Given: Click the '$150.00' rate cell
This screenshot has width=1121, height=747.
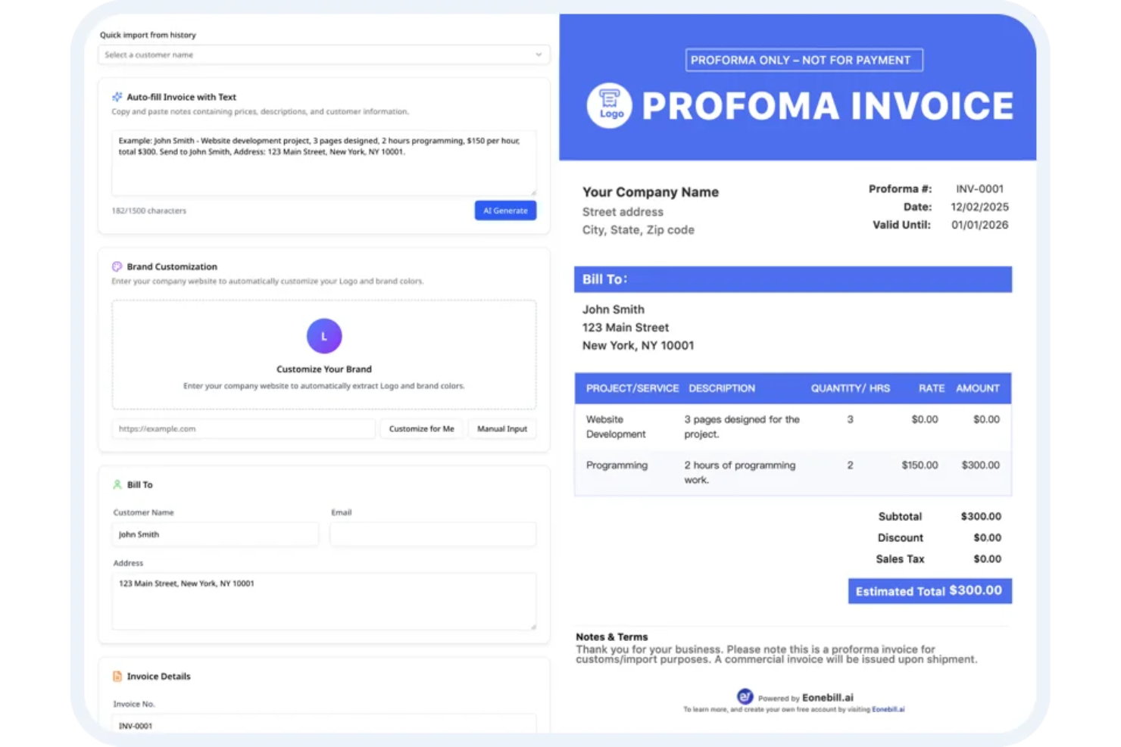Looking at the screenshot, I should (x=920, y=465).
